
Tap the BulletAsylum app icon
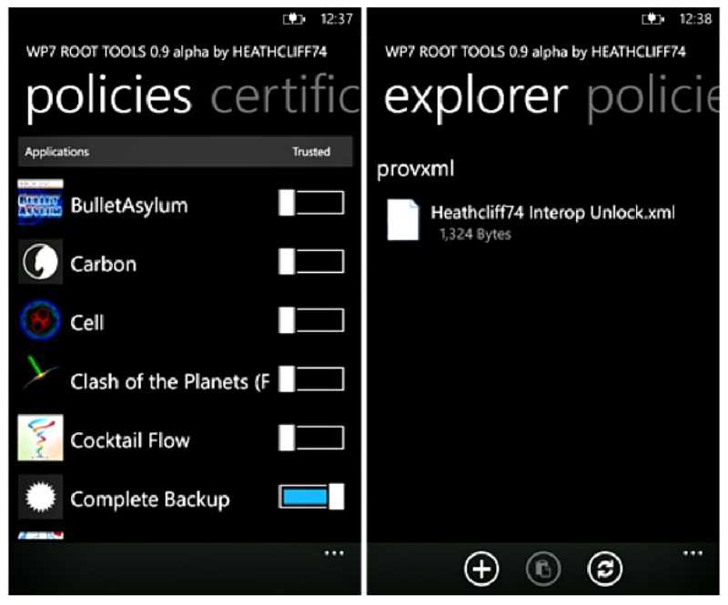[40, 204]
